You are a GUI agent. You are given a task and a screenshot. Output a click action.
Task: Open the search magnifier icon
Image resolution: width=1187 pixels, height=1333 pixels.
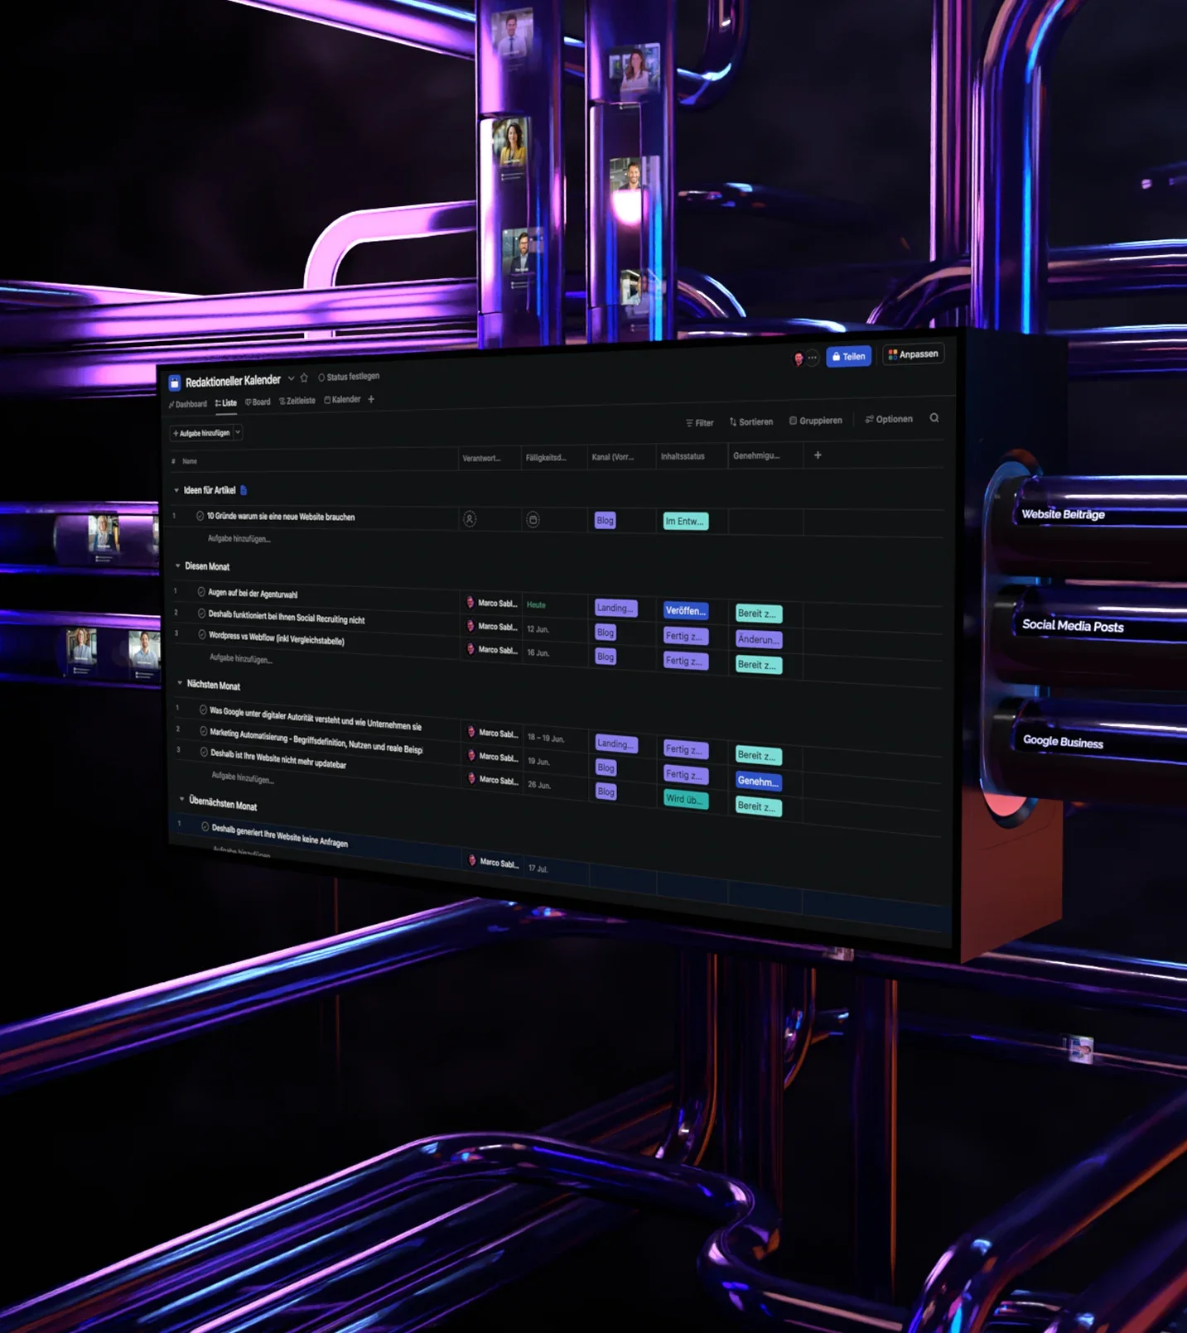pyautogui.click(x=934, y=417)
